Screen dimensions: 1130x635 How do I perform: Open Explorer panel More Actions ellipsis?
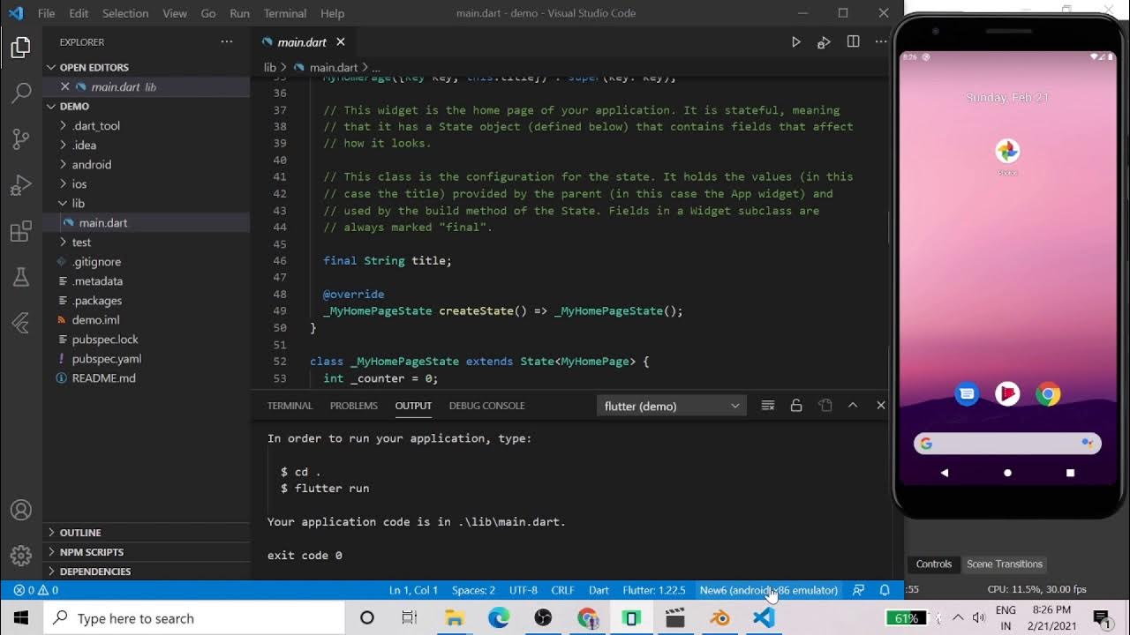coord(227,42)
